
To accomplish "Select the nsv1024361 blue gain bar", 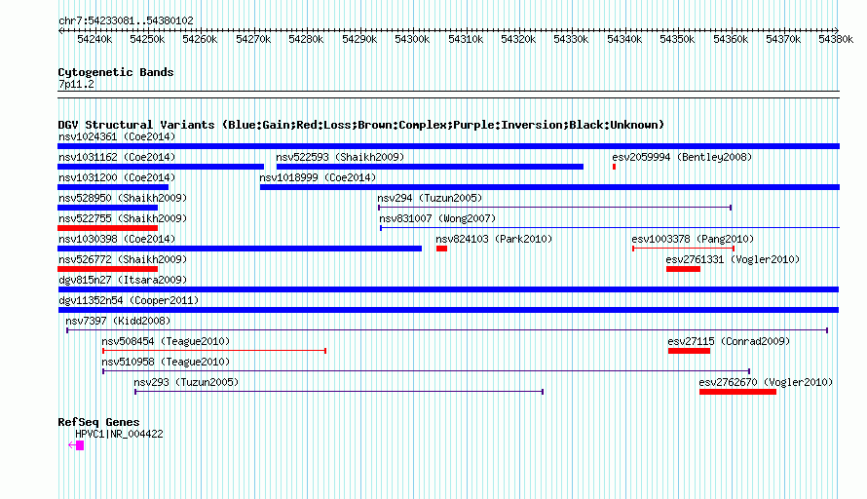I will point(448,146).
